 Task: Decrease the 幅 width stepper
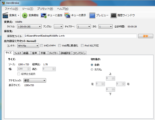(x=29, y=70)
